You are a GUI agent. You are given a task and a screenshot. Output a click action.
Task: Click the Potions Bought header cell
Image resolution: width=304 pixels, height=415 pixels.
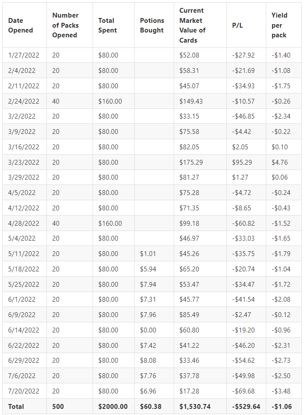pyautogui.click(x=154, y=25)
